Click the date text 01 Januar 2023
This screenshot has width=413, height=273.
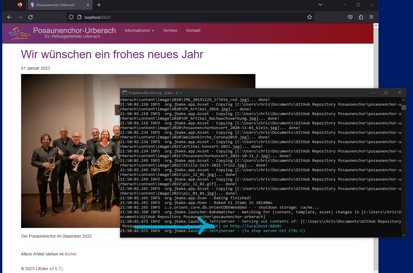35,68
